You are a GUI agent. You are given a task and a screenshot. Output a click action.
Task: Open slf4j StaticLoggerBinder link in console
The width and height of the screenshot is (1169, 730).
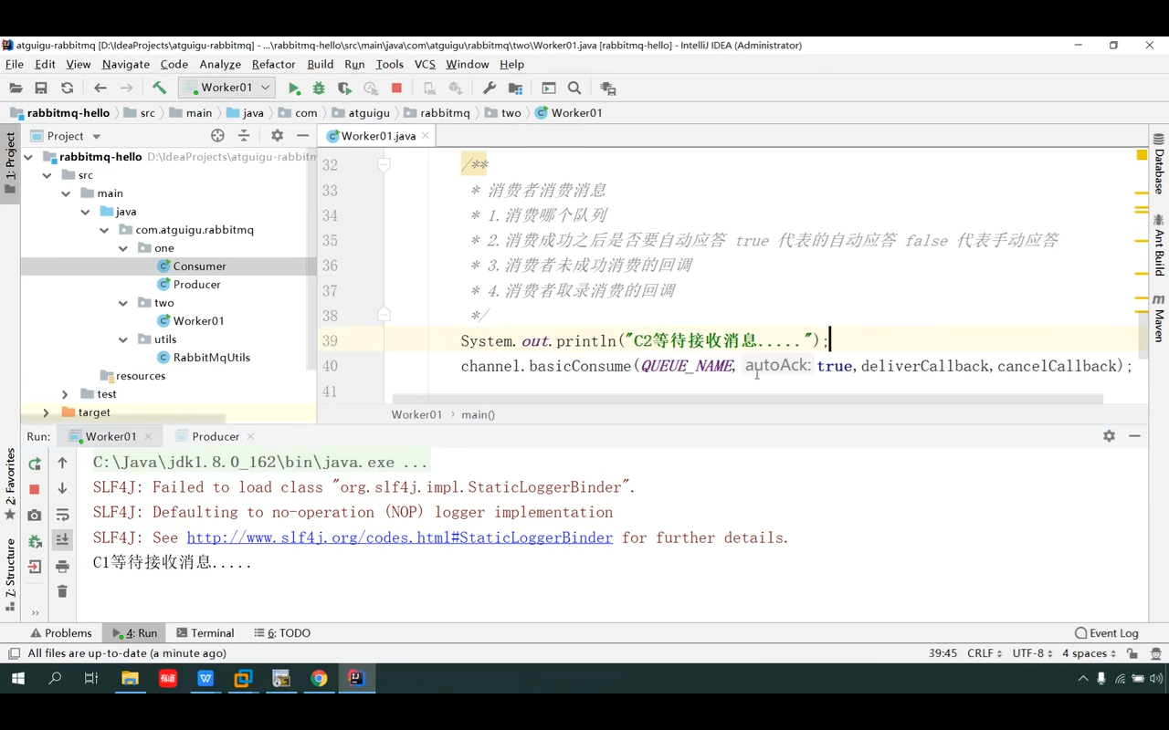(x=400, y=537)
